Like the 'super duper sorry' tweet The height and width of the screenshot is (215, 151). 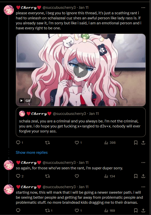pyautogui.click(x=77, y=176)
